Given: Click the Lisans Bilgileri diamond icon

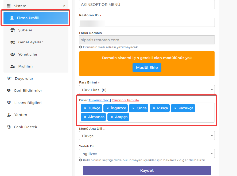Looking at the screenshot, I should pyautogui.click(x=9, y=103).
